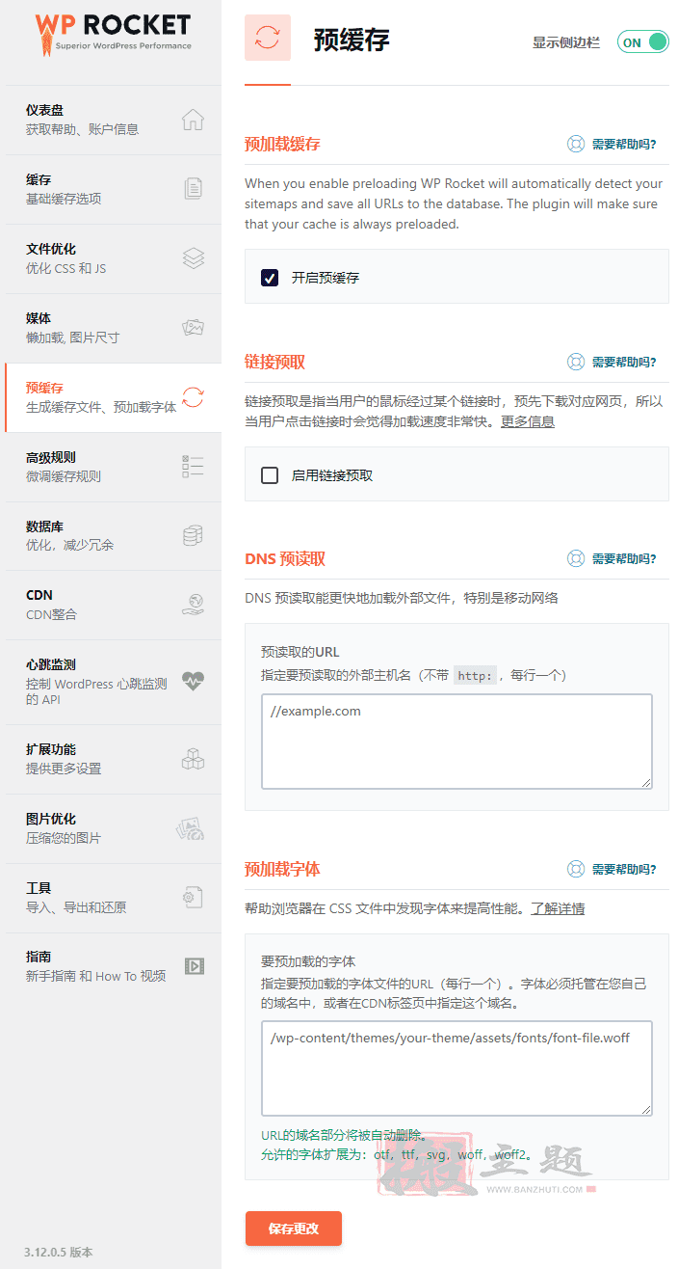Check the 启用链接预取 checkbox

270,475
